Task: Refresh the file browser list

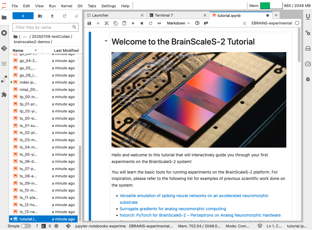Action: [x=65, y=16]
